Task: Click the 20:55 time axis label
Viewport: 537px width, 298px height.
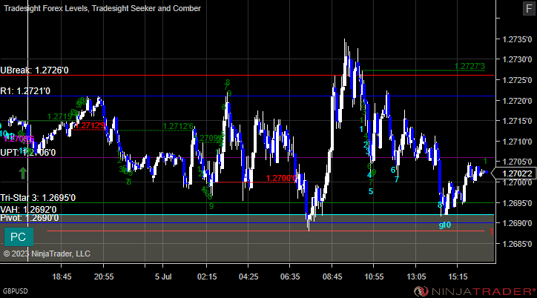Action: pos(104,277)
